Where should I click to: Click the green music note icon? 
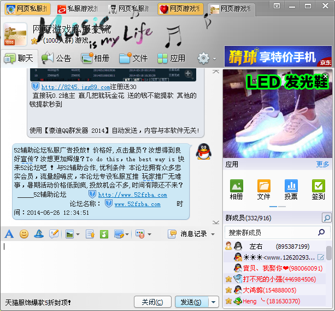[104, 234]
